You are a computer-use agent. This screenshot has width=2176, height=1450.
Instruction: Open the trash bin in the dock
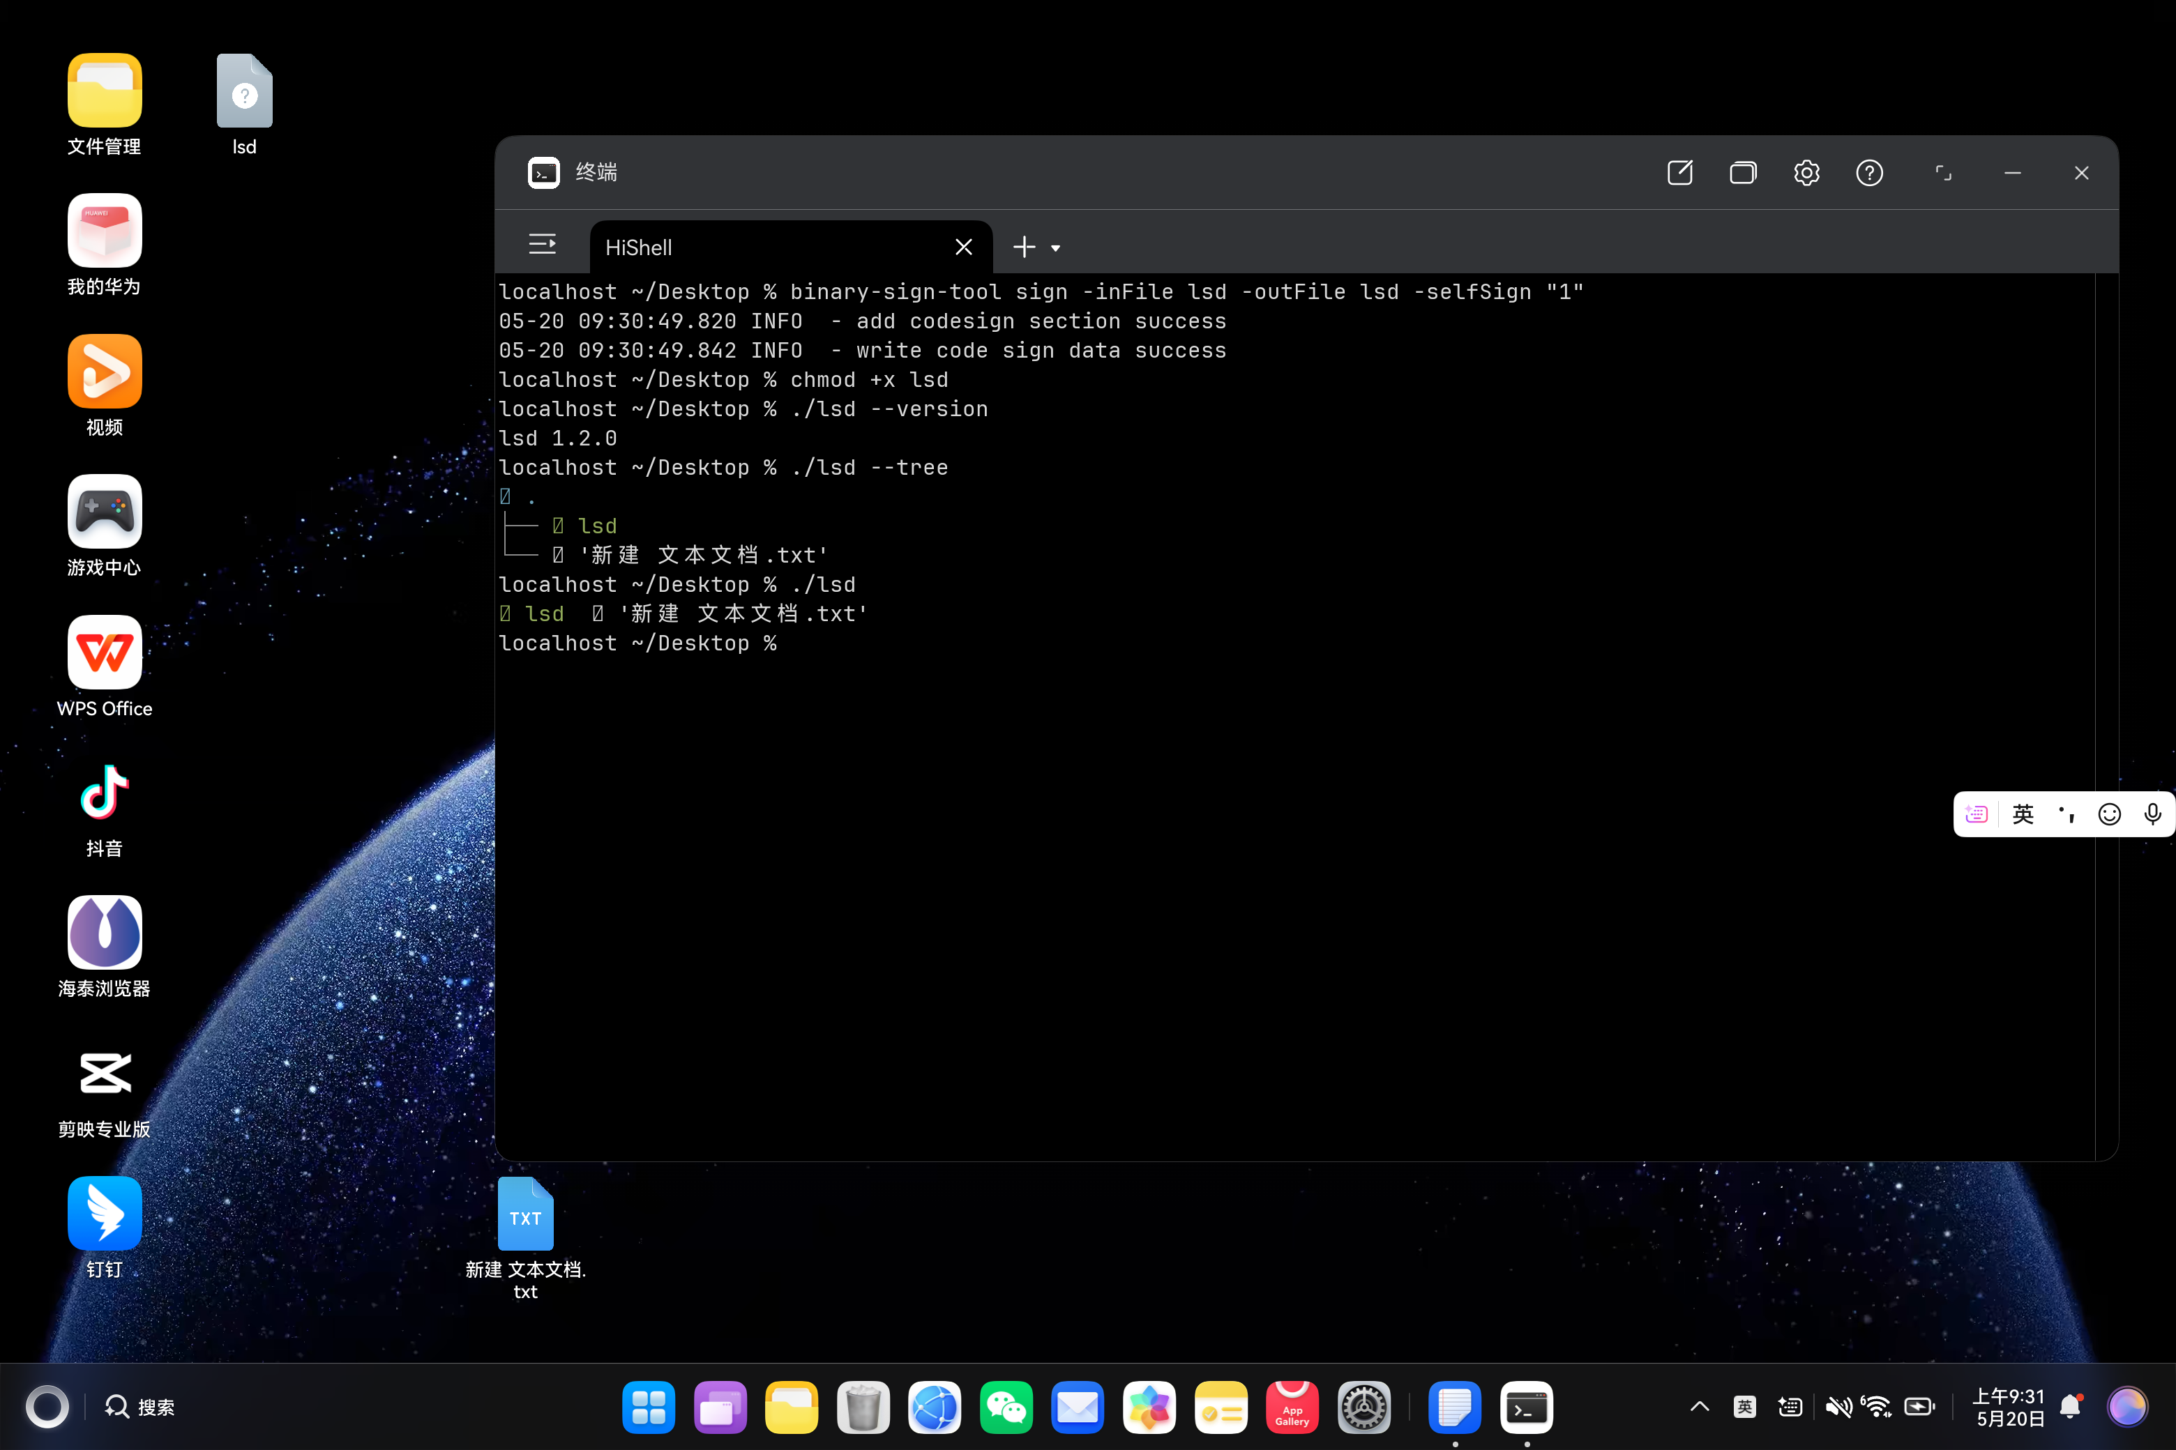point(863,1407)
